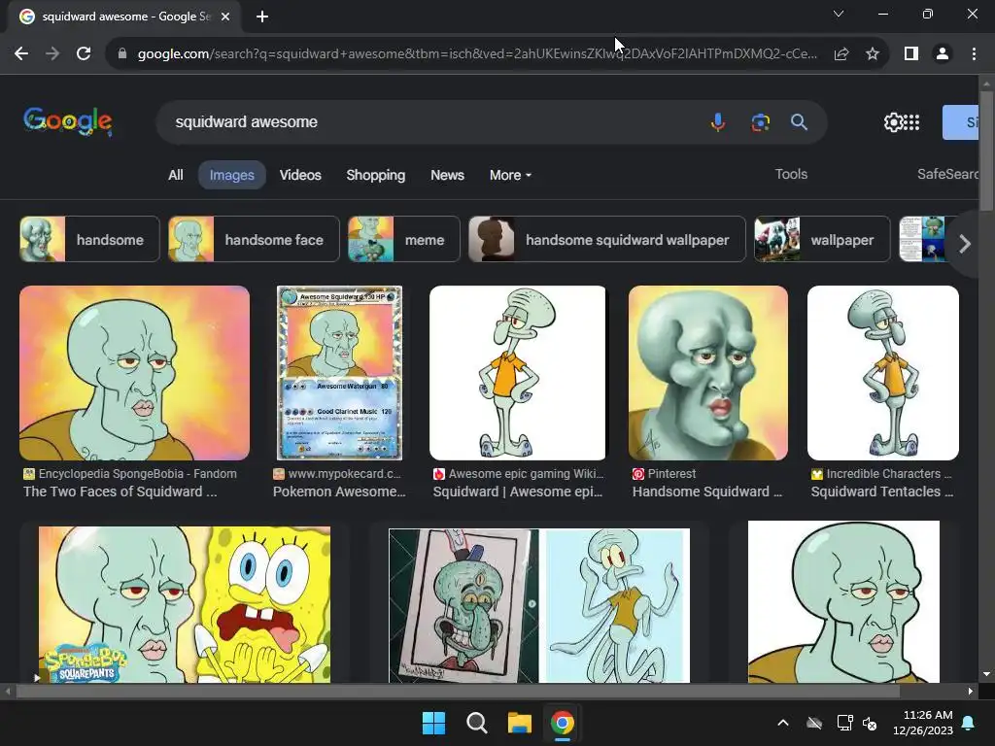
Task: Open a new browser tab
Action: [x=262, y=17]
